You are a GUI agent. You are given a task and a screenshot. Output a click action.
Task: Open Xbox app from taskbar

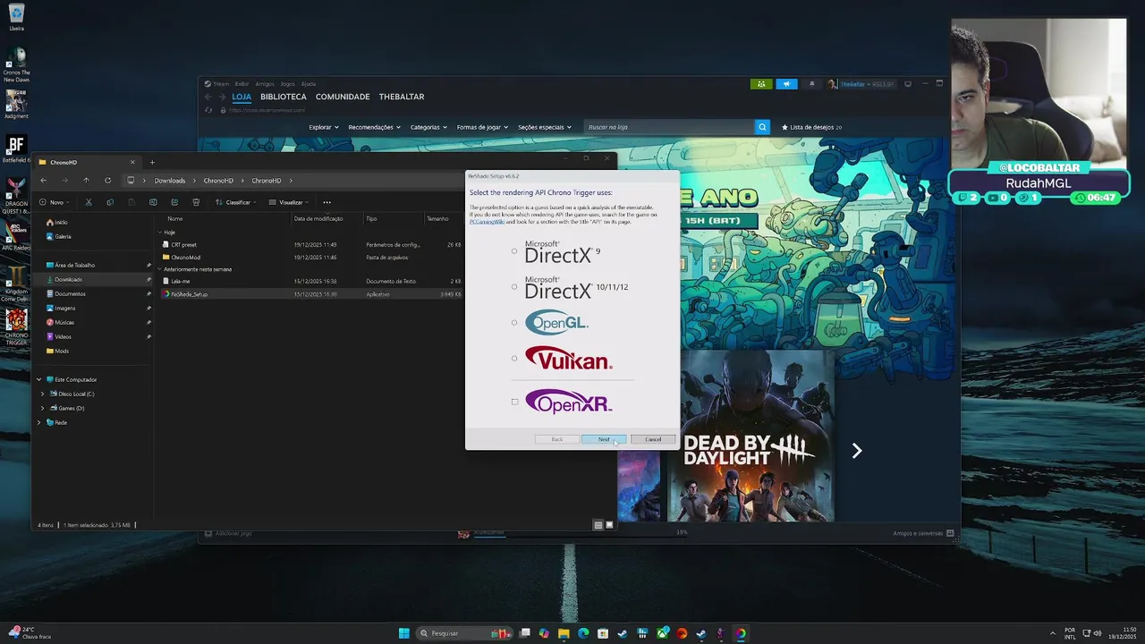(662, 633)
